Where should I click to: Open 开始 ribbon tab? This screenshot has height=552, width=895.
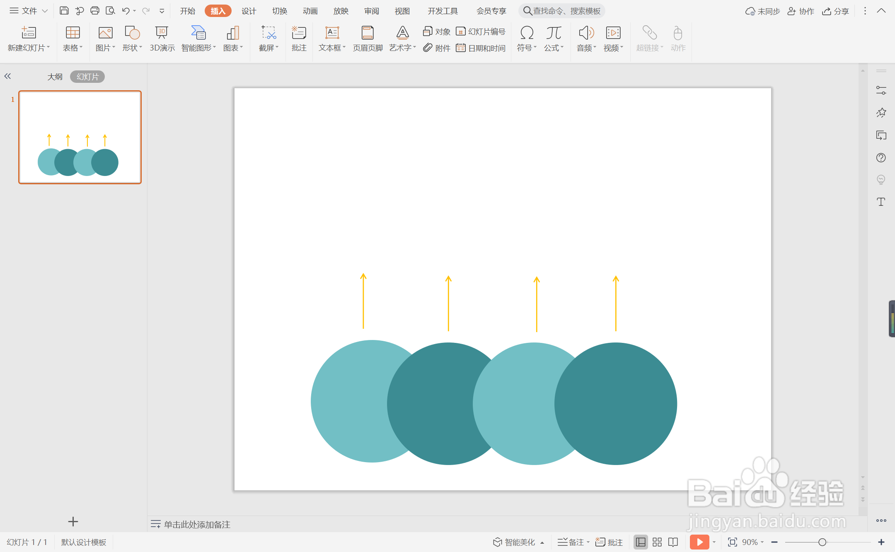tap(187, 11)
